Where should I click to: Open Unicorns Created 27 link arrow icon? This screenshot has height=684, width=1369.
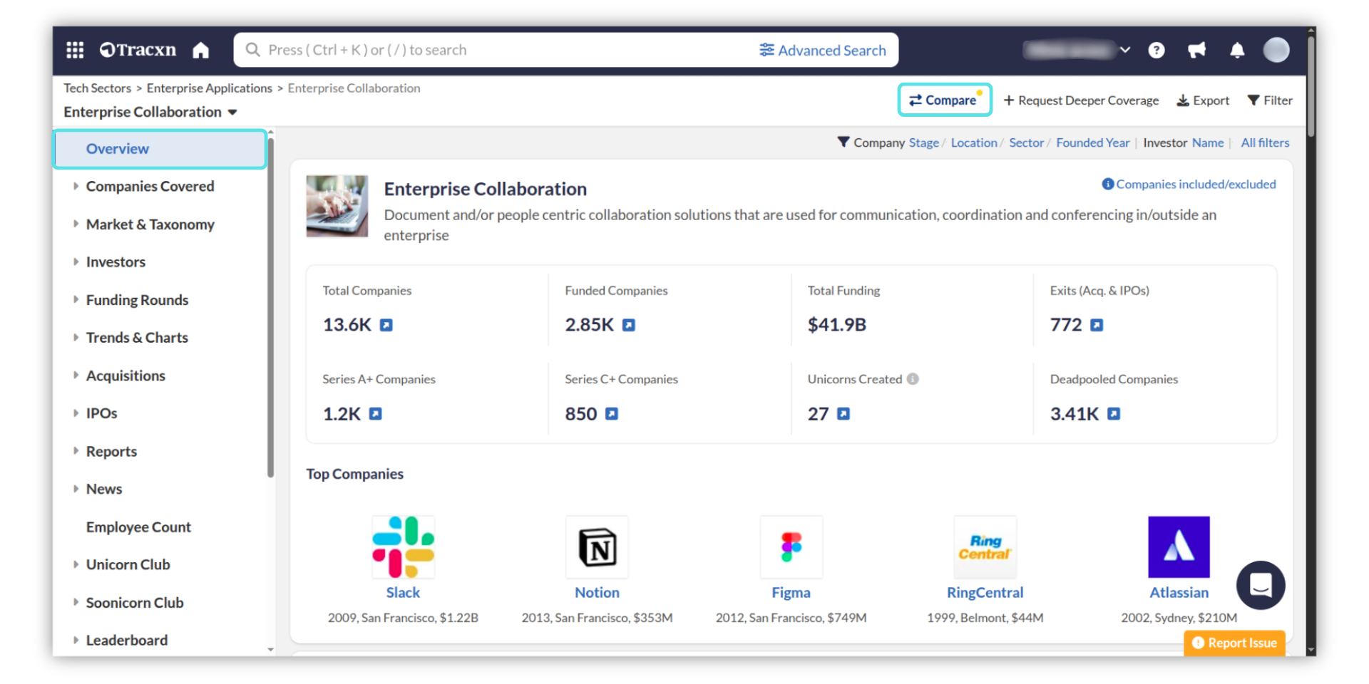(x=844, y=414)
